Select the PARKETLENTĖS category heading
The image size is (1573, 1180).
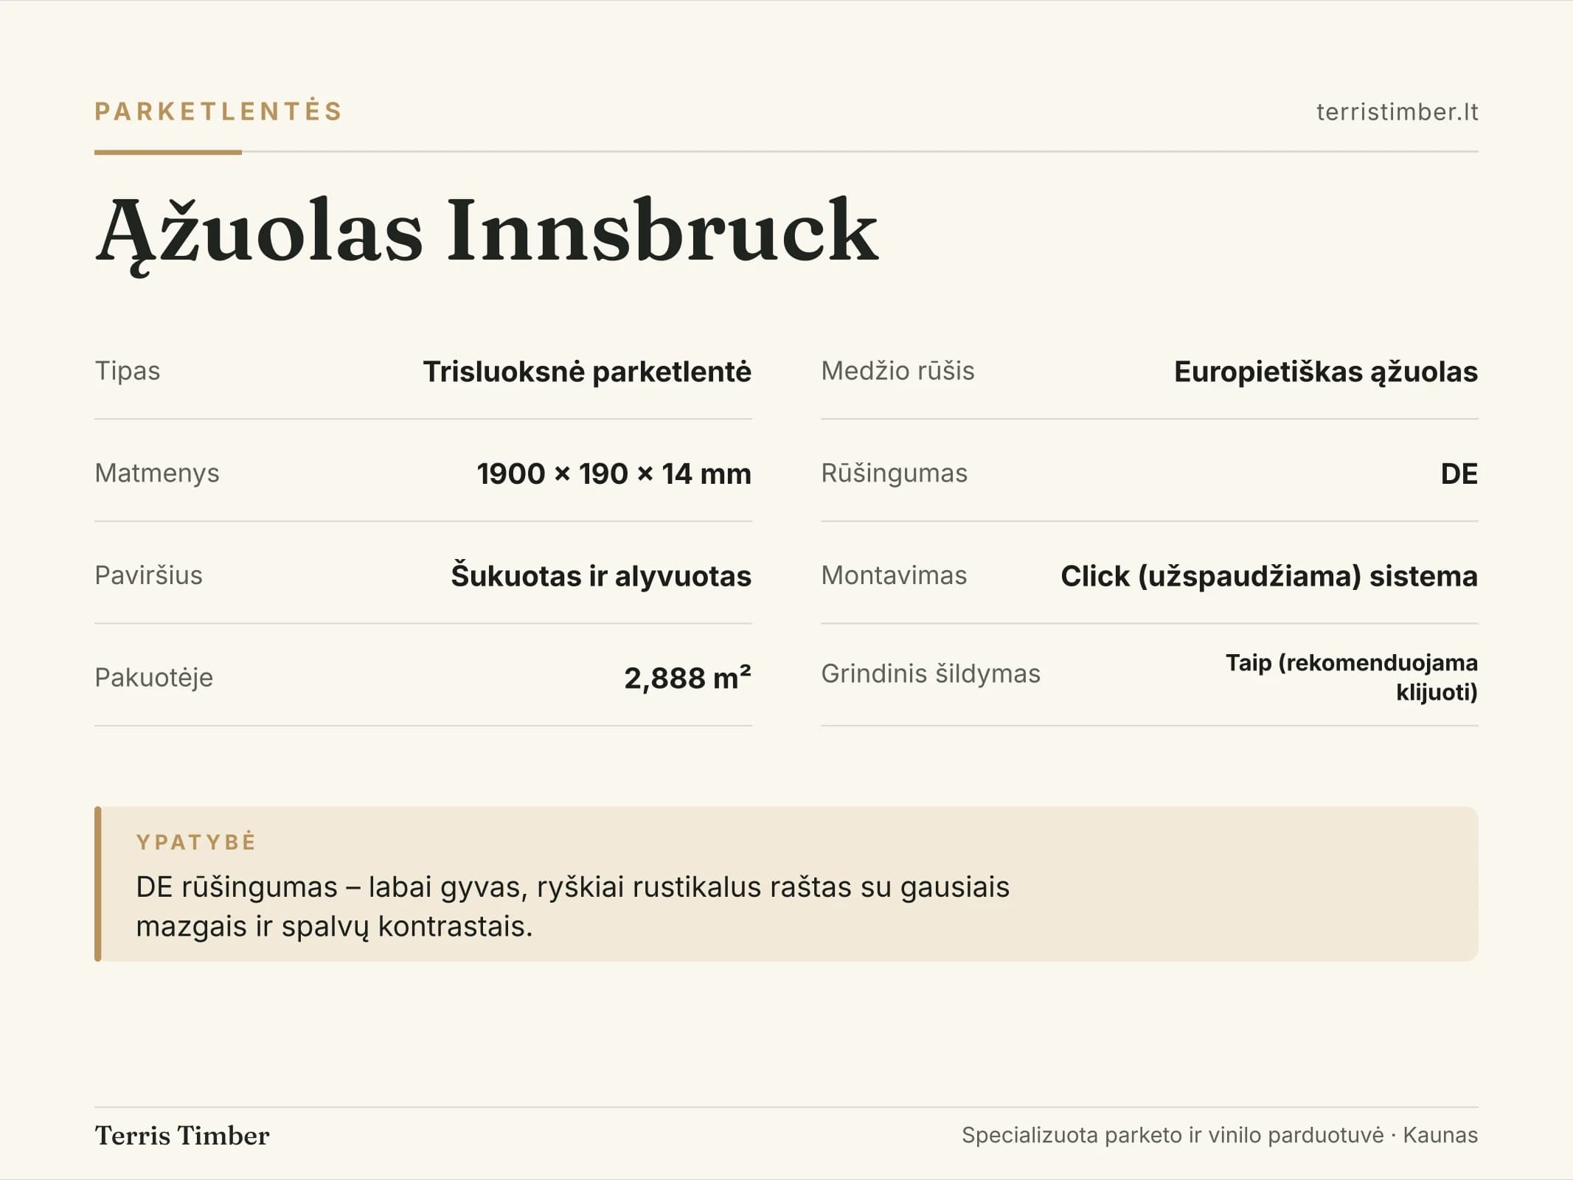(x=218, y=111)
